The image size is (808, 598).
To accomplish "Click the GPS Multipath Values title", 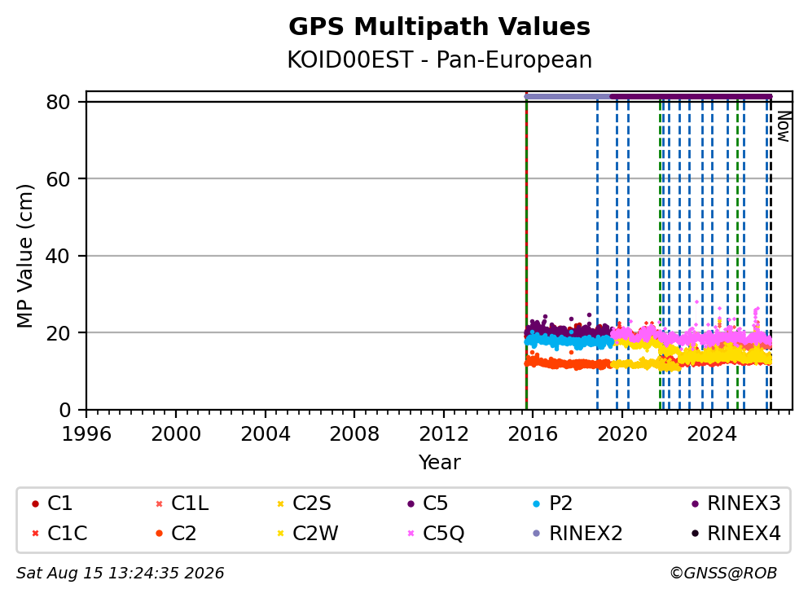I will tap(440, 27).
